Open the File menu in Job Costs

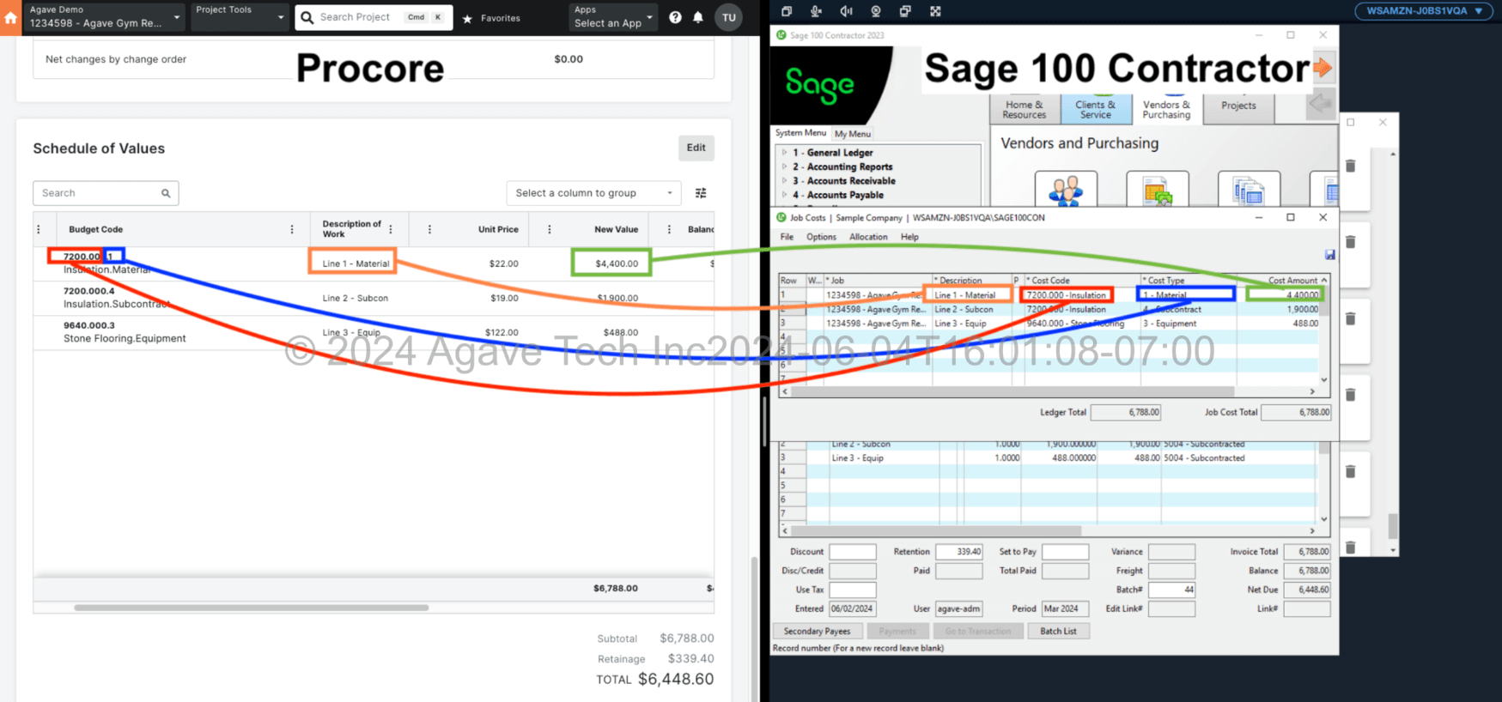click(787, 237)
